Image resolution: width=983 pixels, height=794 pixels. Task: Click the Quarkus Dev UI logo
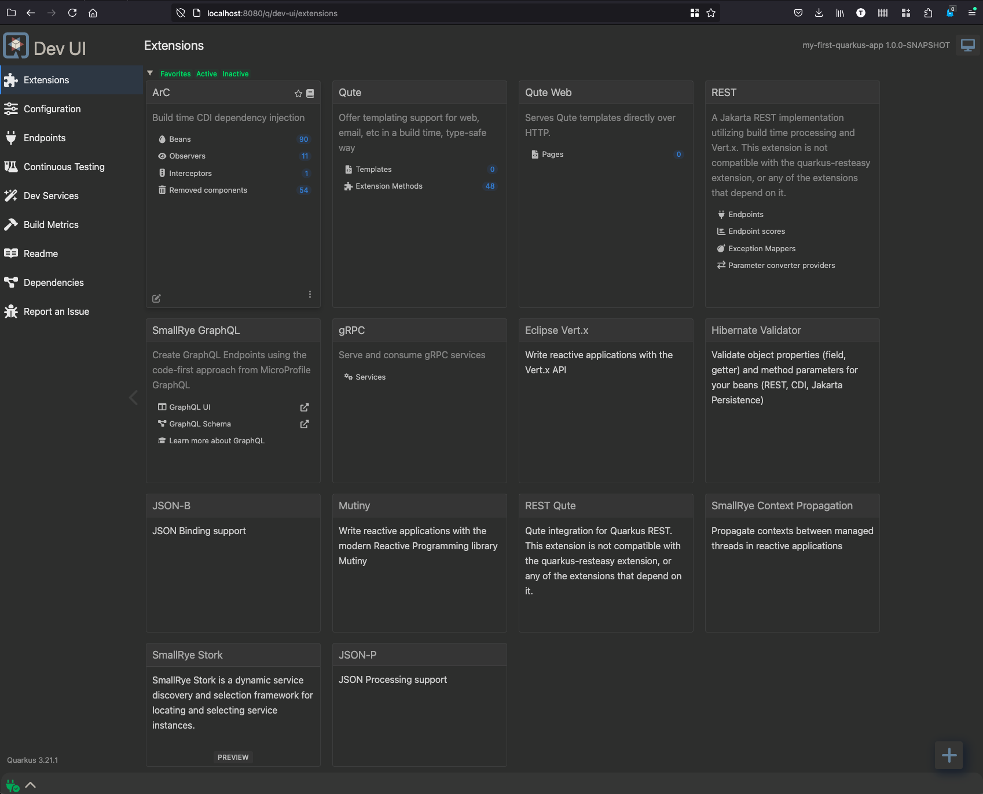16,46
